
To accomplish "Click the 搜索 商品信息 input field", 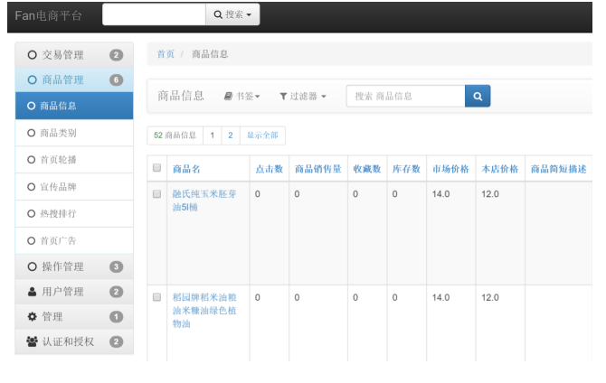I will [x=406, y=96].
